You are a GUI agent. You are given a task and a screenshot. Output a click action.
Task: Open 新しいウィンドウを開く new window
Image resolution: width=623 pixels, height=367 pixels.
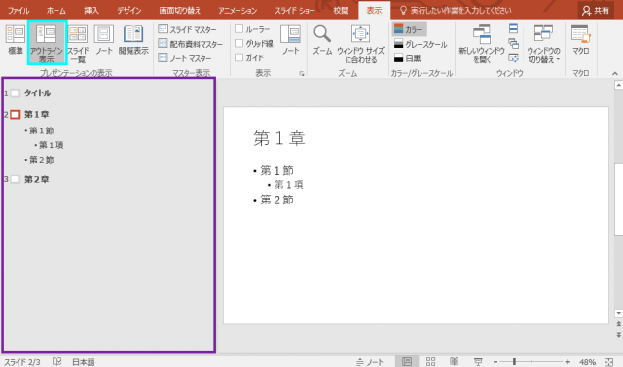tap(482, 44)
